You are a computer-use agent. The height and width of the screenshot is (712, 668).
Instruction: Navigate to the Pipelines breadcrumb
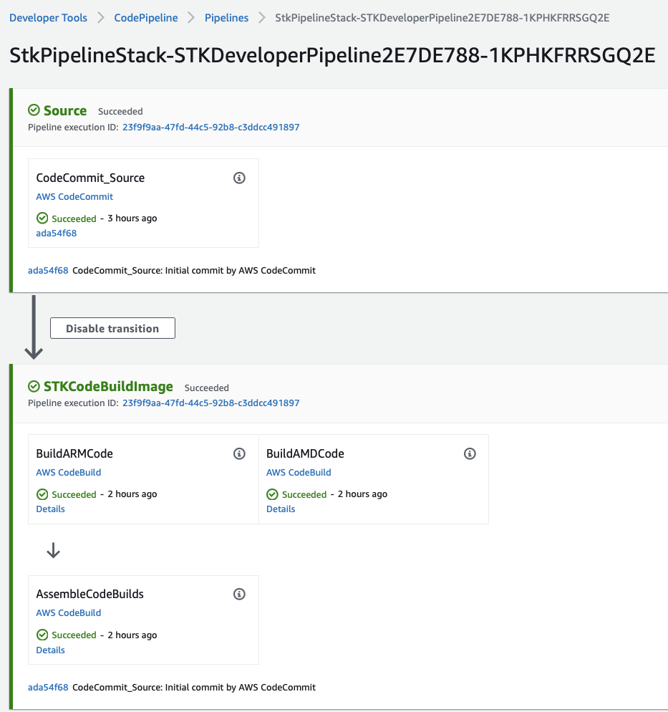(x=226, y=18)
